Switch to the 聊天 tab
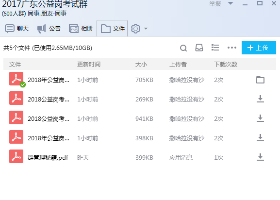 (x=17, y=29)
